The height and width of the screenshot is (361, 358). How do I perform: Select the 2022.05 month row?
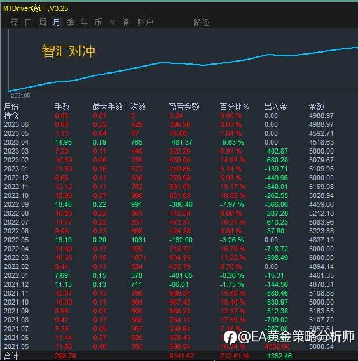pos(169,240)
